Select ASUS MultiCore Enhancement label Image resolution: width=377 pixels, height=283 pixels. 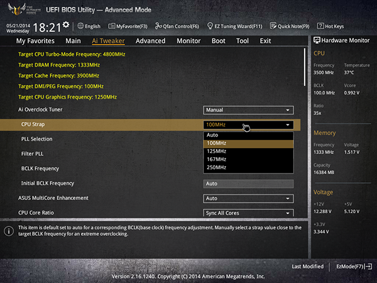(x=53, y=198)
